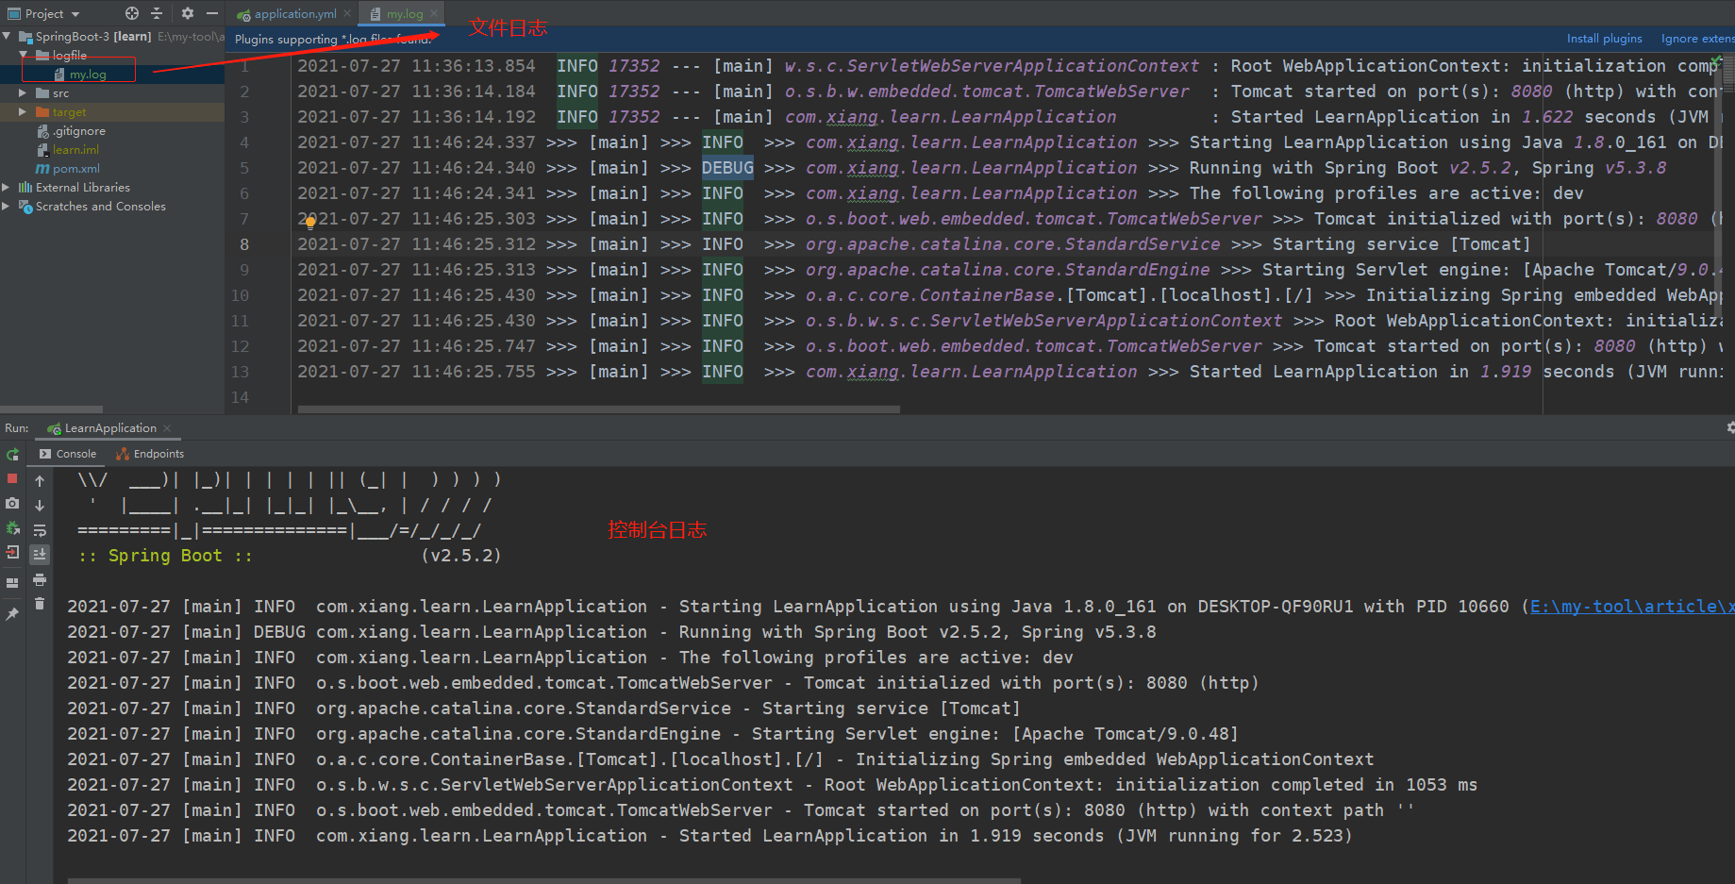Clear console with the trash icon
Viewport: 1735px width, 884px height.
pos(40,604)
